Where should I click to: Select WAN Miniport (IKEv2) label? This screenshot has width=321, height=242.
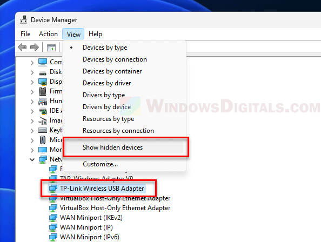(x=91, y=218)
